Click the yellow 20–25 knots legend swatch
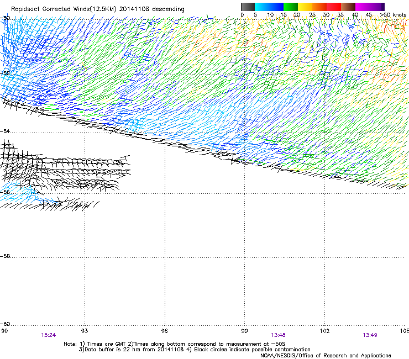The width and height of the screenshot is (409, 359). coord(305,7)
